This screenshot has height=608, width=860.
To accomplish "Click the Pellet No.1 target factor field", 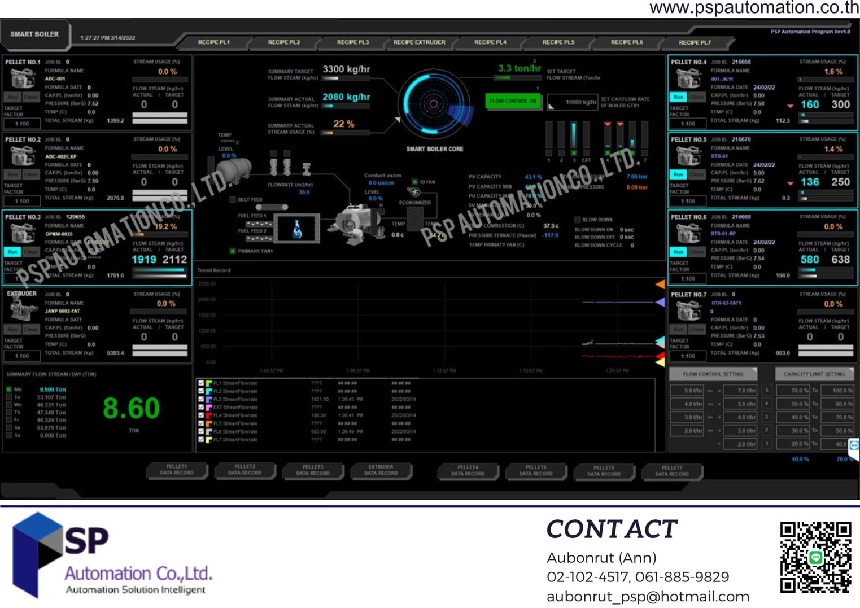I will [22, 124].
